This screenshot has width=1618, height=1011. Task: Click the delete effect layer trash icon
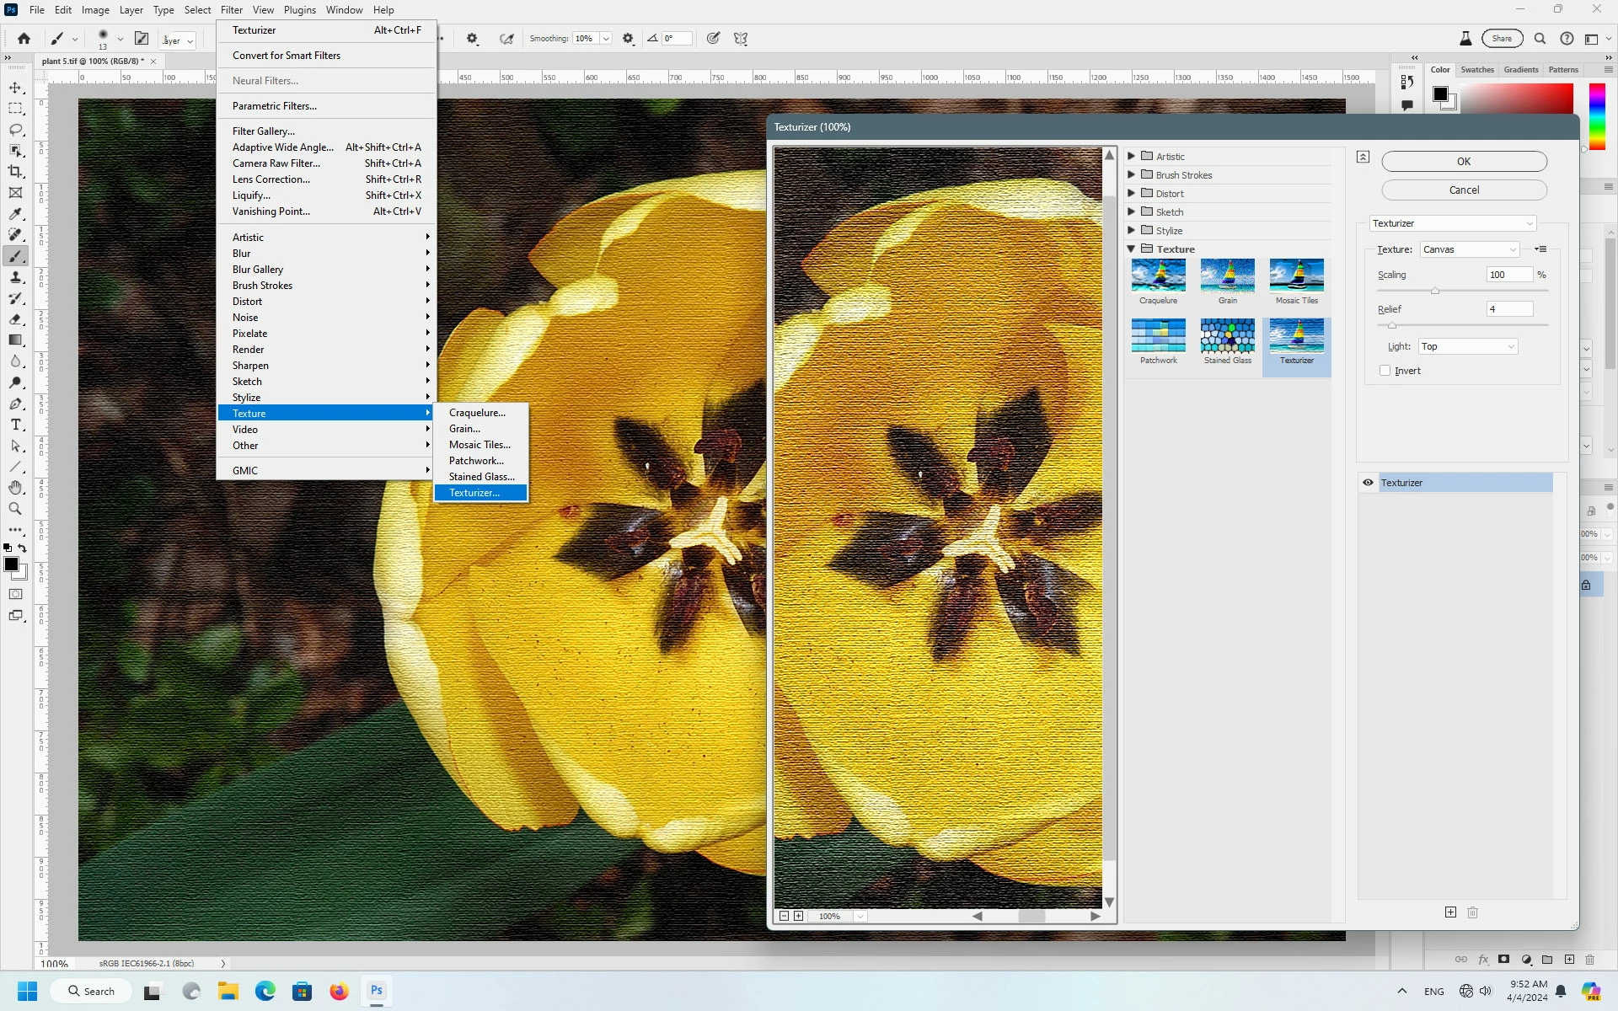pos(1473,912)
